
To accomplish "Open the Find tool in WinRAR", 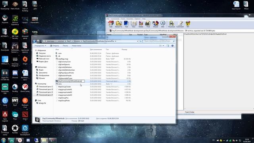I will pos(148,24).
